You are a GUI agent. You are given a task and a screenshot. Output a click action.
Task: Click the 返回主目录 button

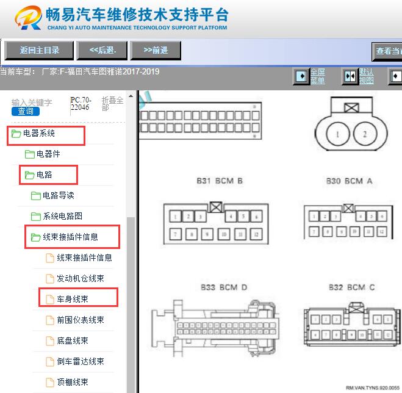[x=39, y=50]
